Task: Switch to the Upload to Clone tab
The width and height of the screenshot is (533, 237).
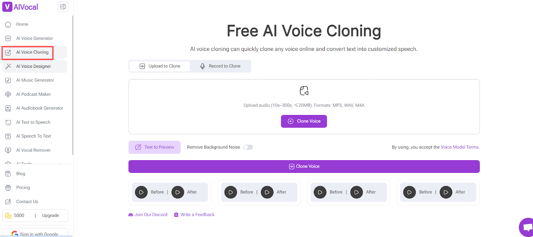Action: click(159, 66)
